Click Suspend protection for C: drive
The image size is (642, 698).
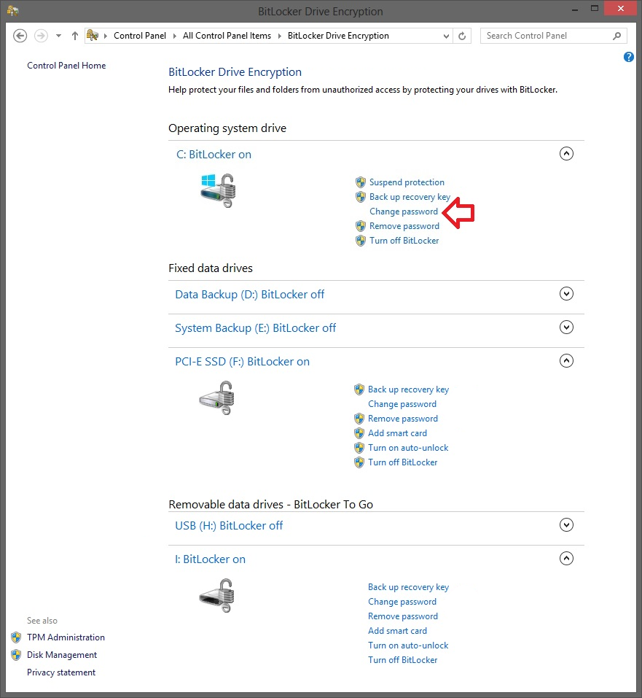tap(407, 182)
